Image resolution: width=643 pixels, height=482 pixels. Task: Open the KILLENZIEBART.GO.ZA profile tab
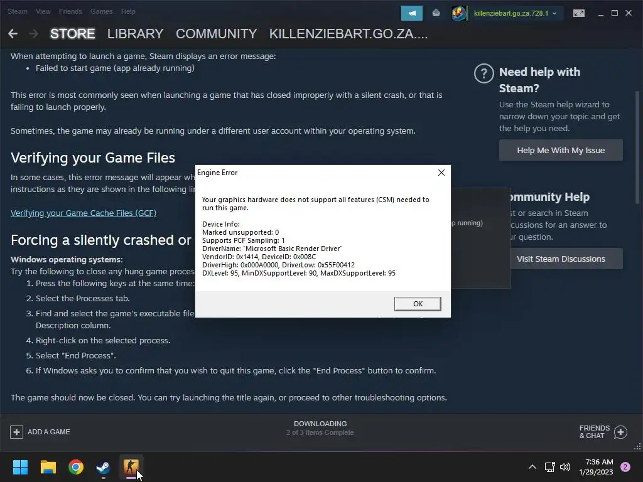348,34
